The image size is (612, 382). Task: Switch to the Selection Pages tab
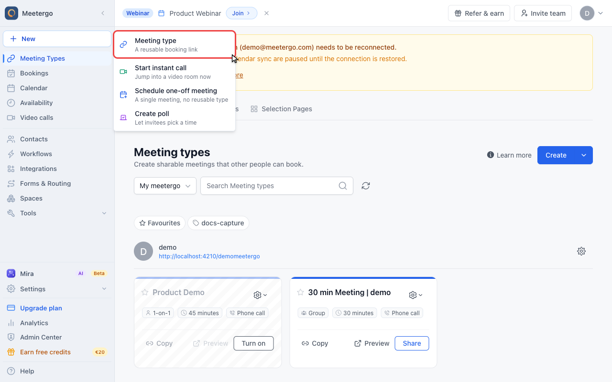(282, 109)
